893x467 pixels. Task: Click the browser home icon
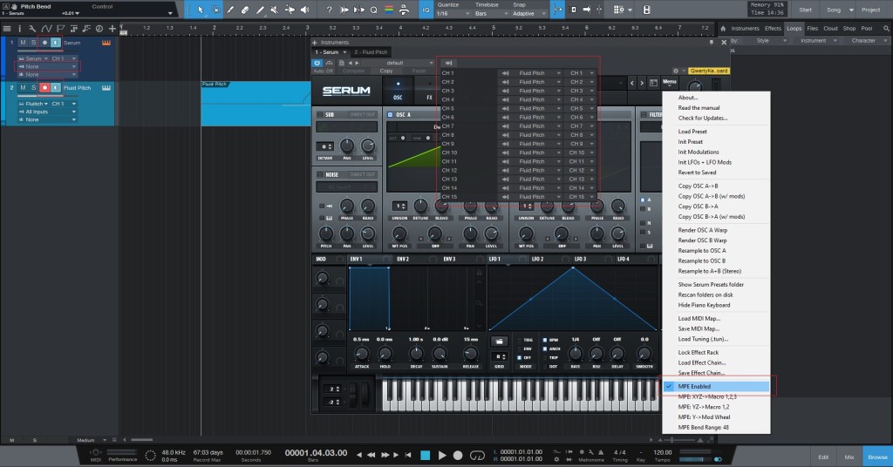[723, 29]
